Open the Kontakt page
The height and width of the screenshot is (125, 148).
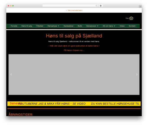[132, 26]
